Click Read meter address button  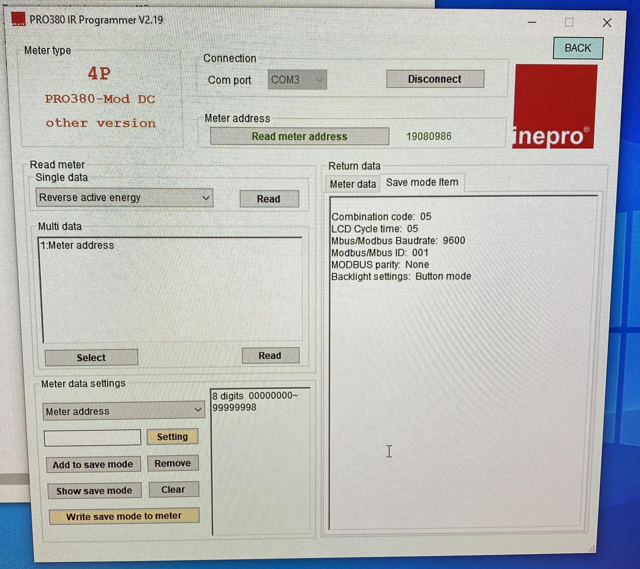tap(300, 136)
